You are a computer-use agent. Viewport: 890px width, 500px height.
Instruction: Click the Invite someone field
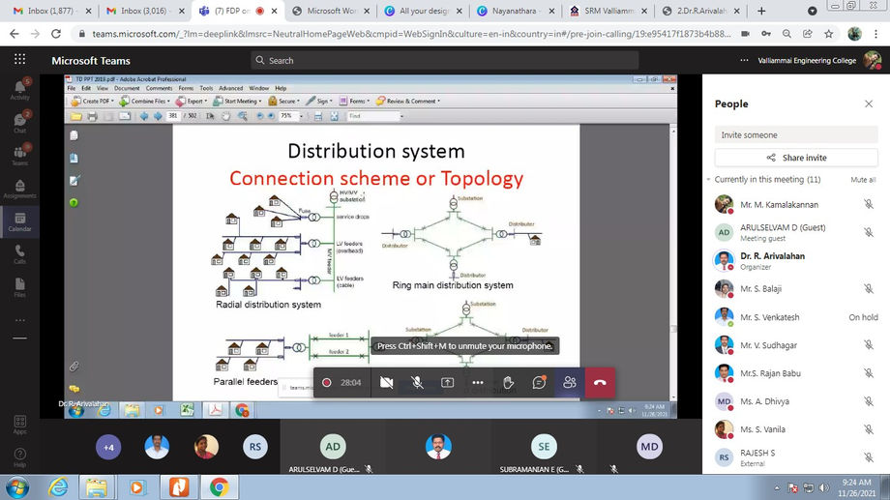796,135
